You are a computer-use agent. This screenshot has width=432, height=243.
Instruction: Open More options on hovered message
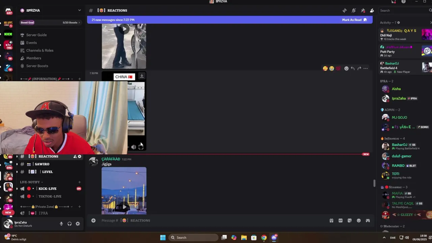pyautogui.click(x=366, y=69)
